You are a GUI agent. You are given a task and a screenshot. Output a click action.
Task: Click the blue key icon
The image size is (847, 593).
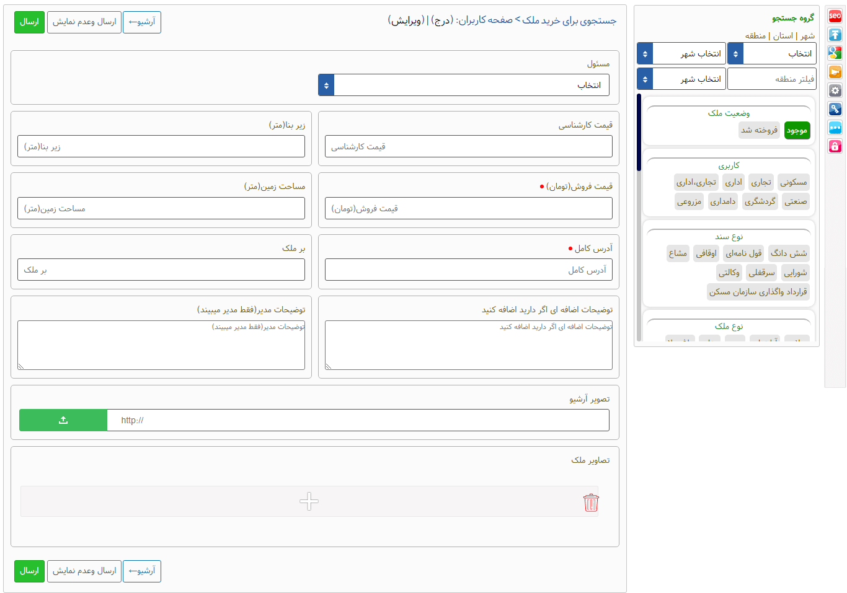835,109
